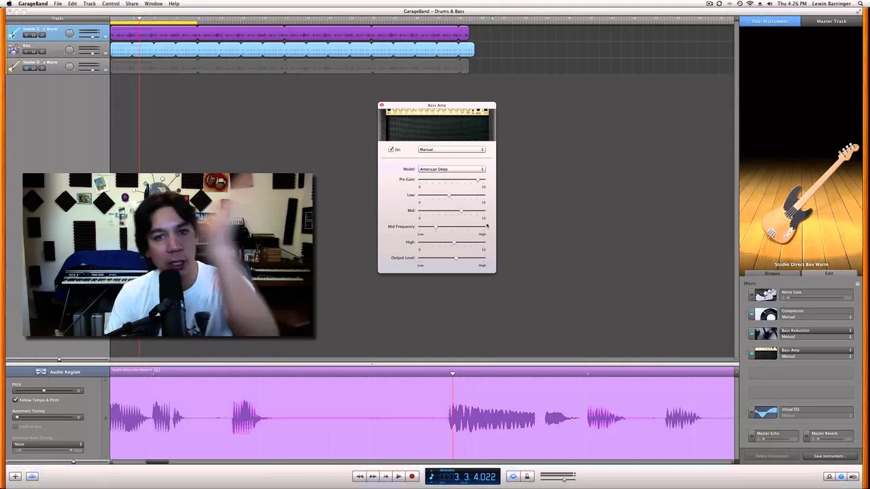
Task: Open the loop browser icon at bottom right
Action: pos(829,477)
